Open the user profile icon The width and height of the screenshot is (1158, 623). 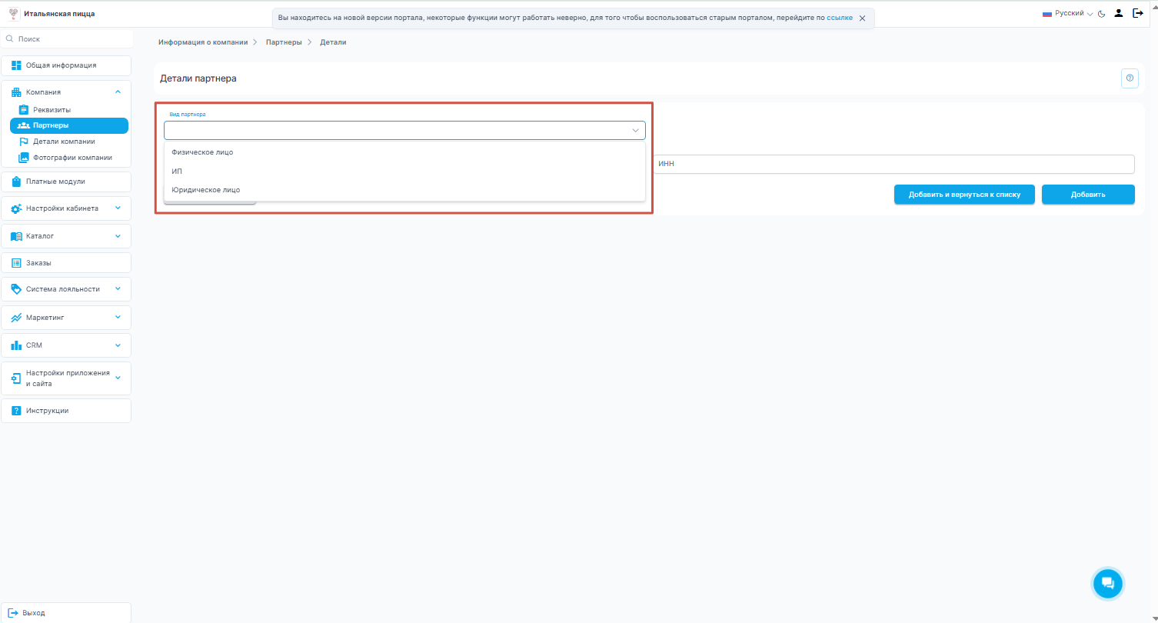point(1119,13)
